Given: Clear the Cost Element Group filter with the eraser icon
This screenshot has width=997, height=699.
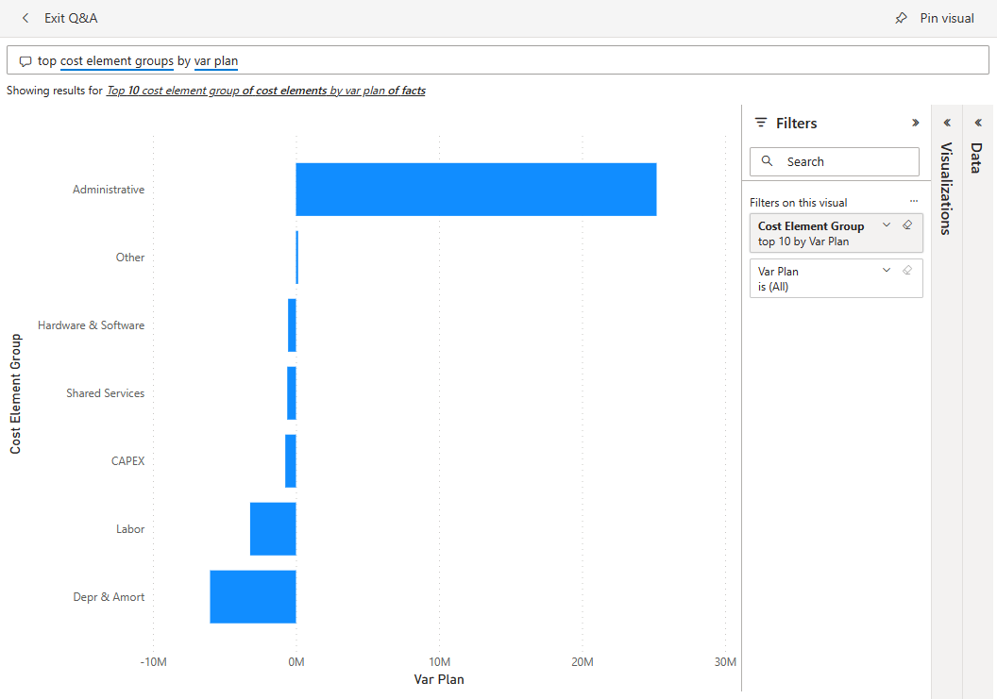Looking at the screenshot, I should 906,225.
